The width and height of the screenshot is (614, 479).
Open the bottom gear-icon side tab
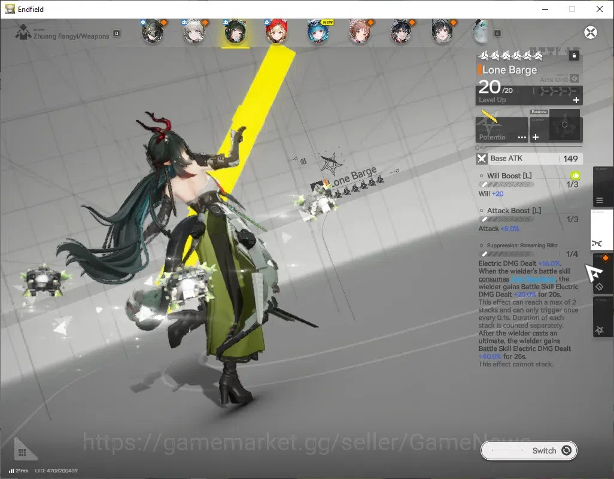[x=602, y=316]
